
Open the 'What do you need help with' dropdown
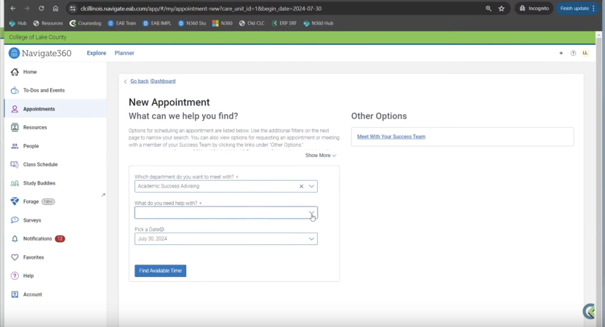(311, 213)
